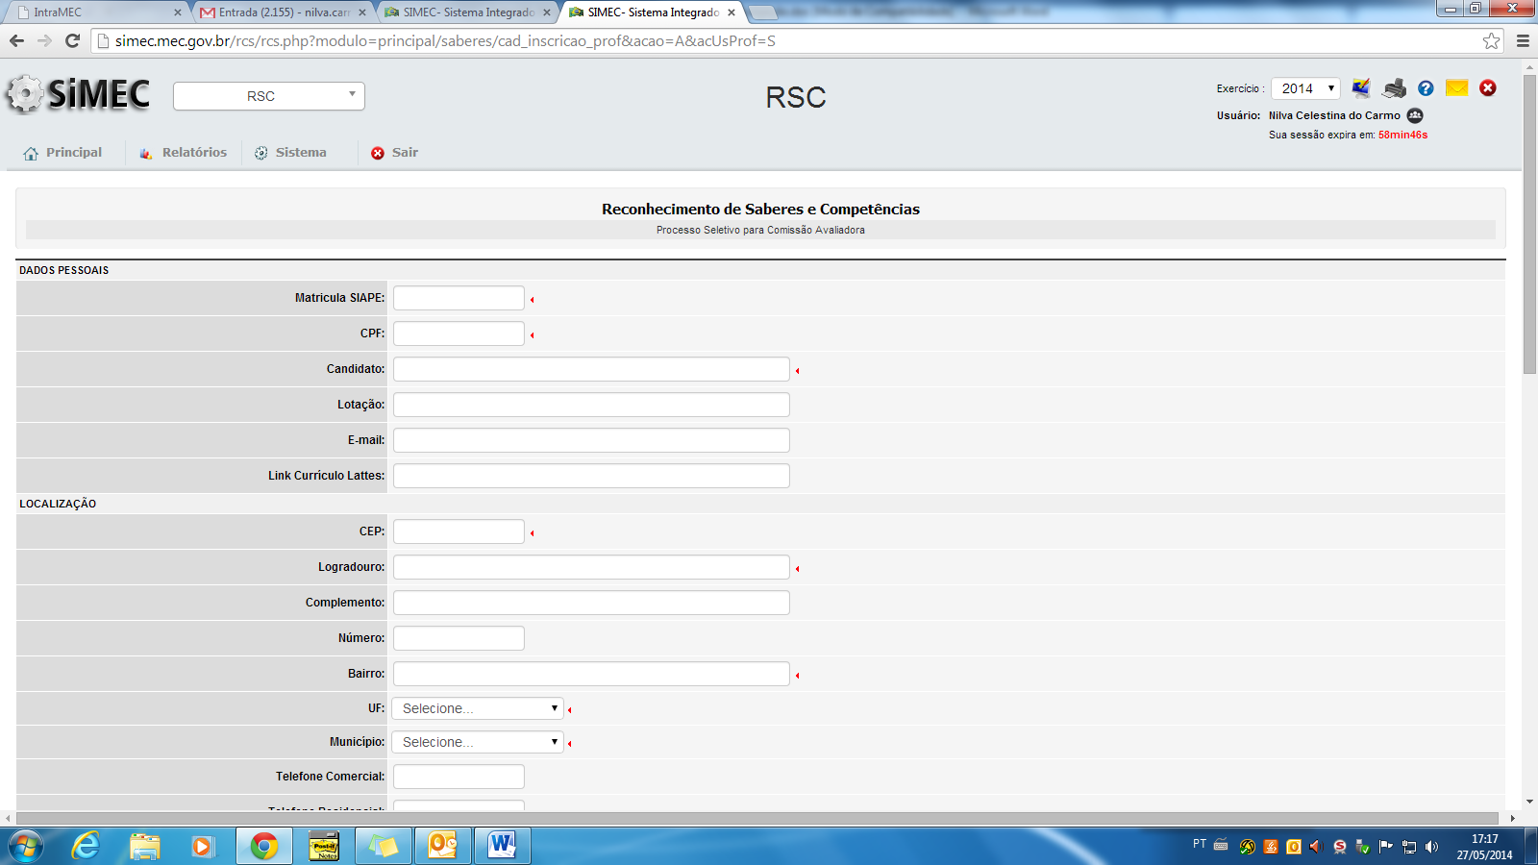Open the Chrome hamburger menu
Image resolution: width=1538 pixels, height=865 pixels.
click(x=1523, y=40)
